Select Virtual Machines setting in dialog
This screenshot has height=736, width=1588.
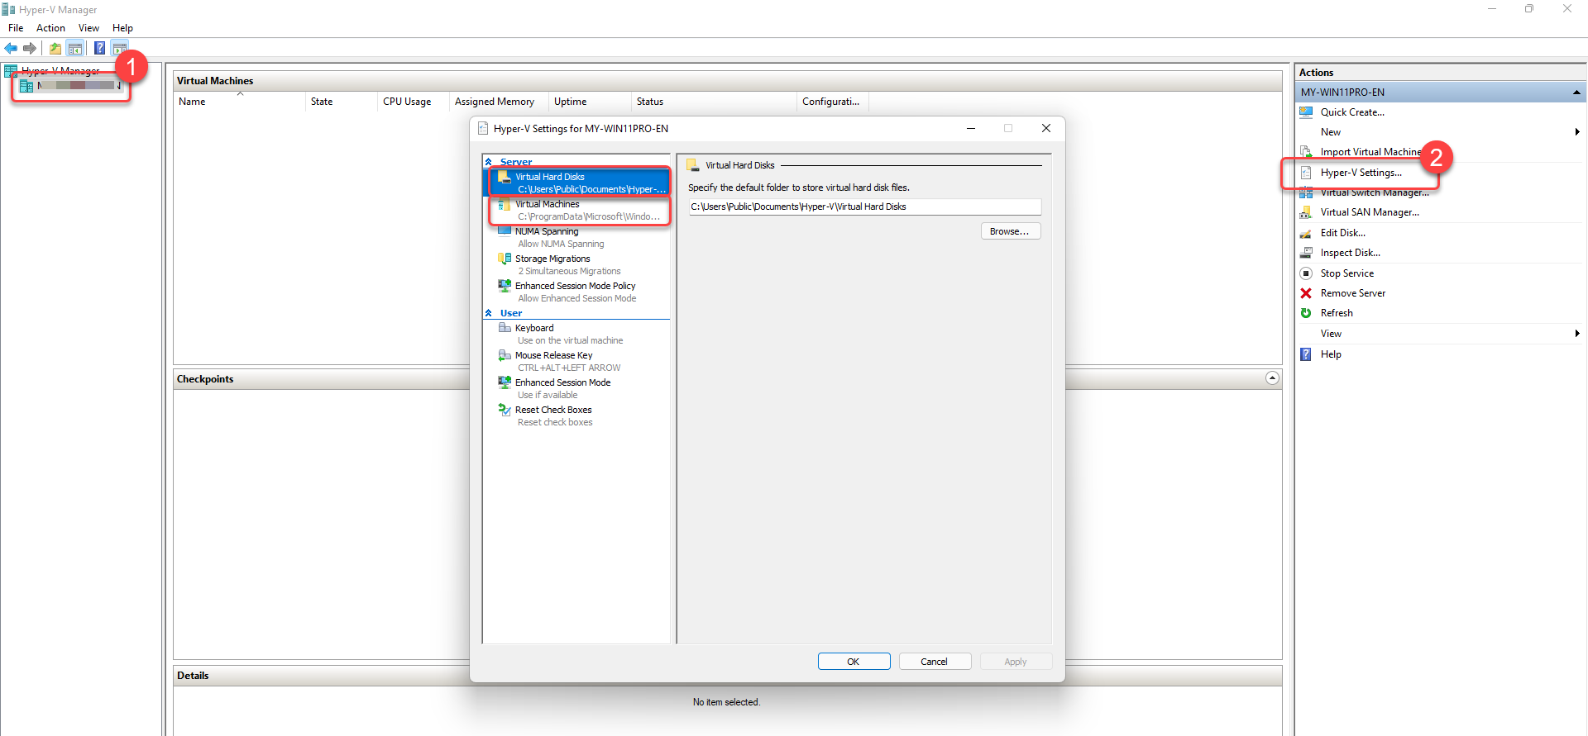click(576, 210)
